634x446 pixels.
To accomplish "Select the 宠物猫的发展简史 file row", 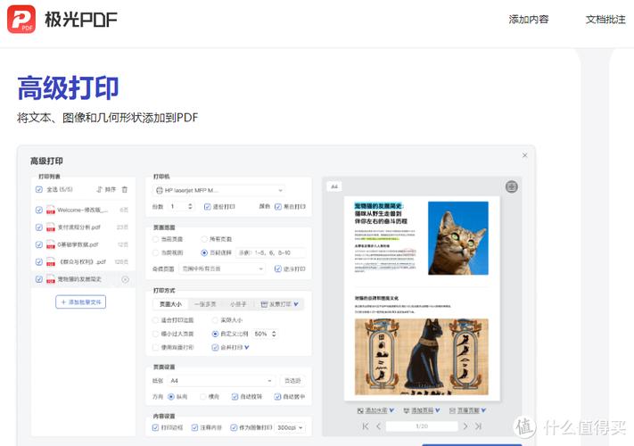I will pyautogui.click(x=83, y=279).
